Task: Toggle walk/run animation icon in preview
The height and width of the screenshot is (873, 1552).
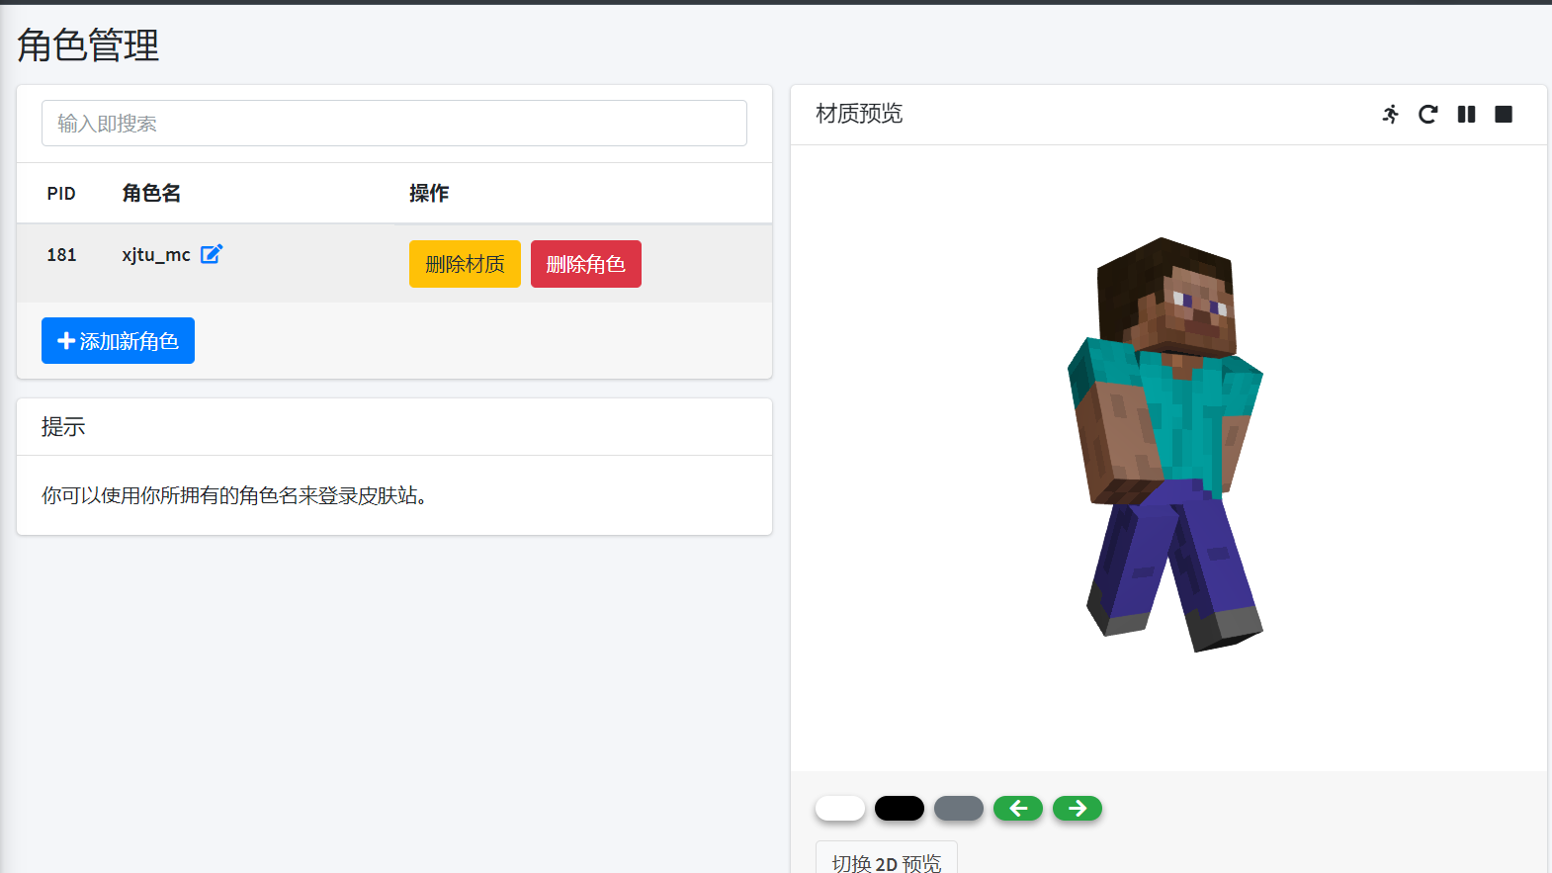Action: click(x=1391, y=115)
